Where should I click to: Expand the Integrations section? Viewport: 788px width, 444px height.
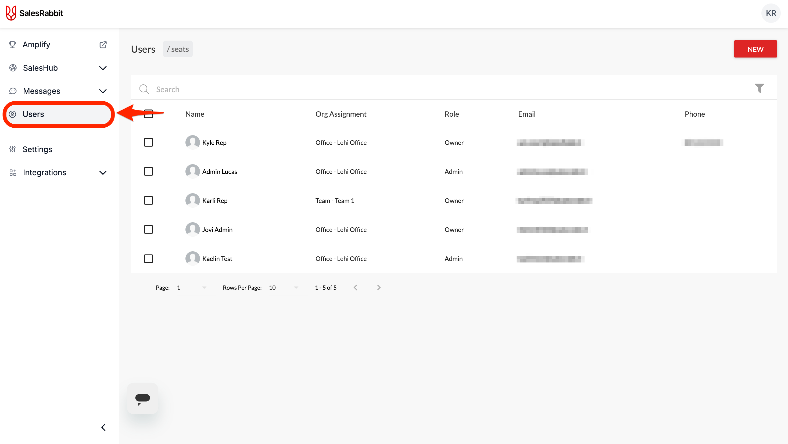pos(103,173)
